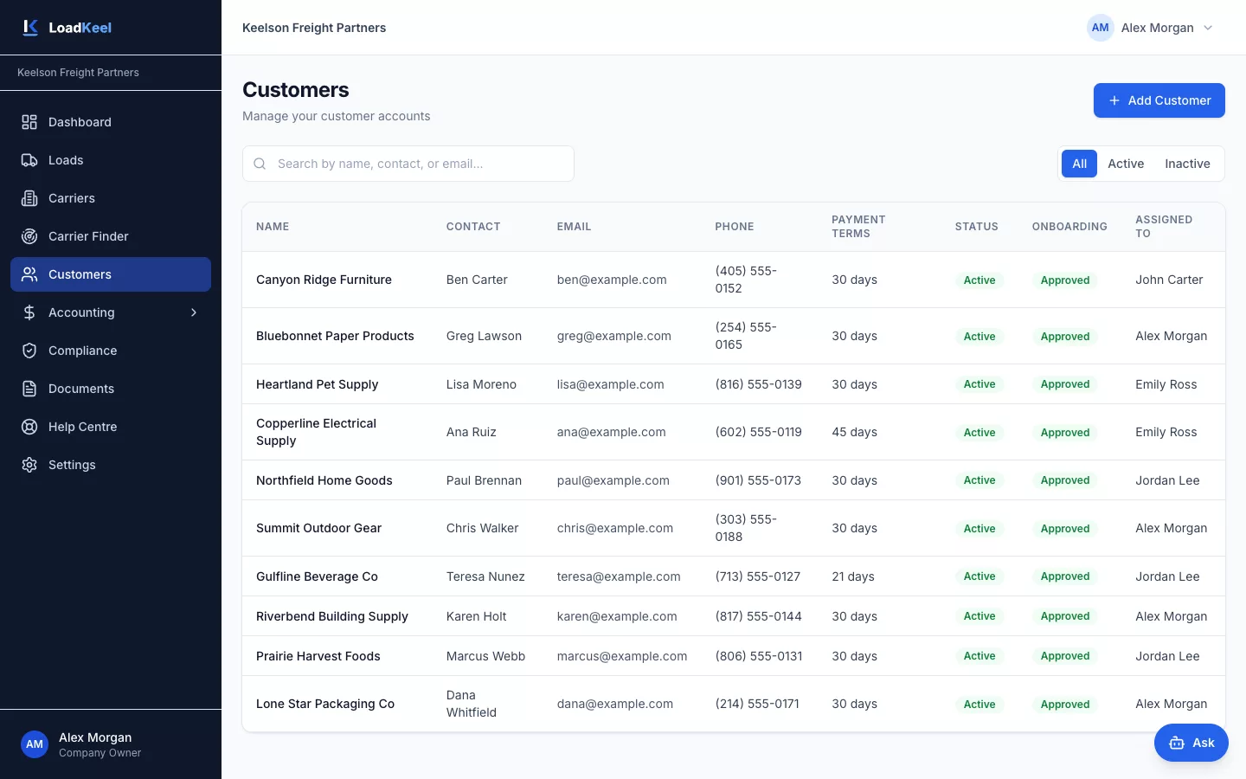Open the Ask assistant button
The width and height of the screenshot is (1246, 779).
point(1191,743)
